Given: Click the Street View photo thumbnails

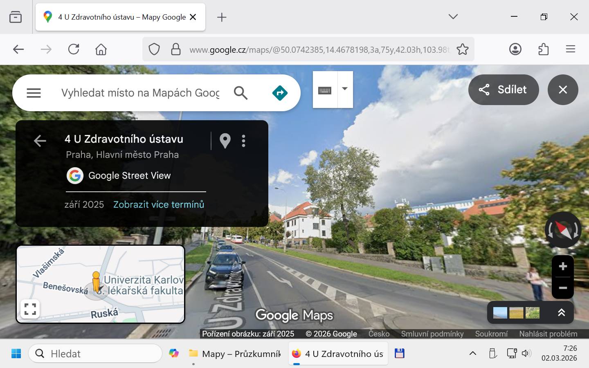Looking at the screenshot, I should pyautogui.click(x=516, y=313).
